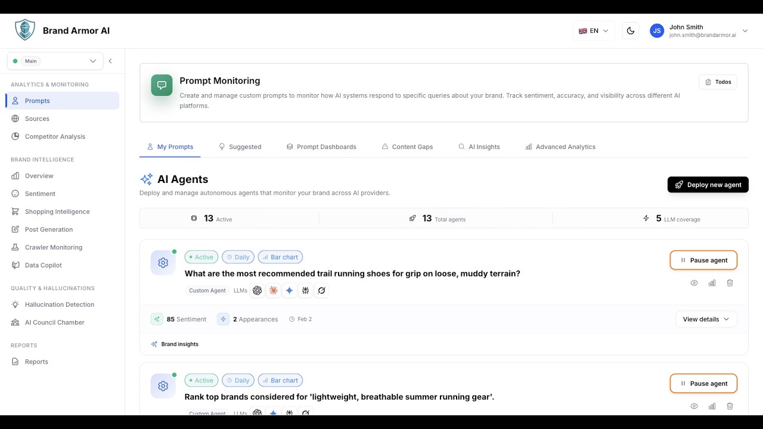763x429 pixels.
Task: Open Shopping Intelligence cart item
Action: pos(15,212)
